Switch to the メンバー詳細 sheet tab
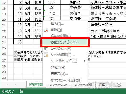126x94 pixels. (83, 85)
